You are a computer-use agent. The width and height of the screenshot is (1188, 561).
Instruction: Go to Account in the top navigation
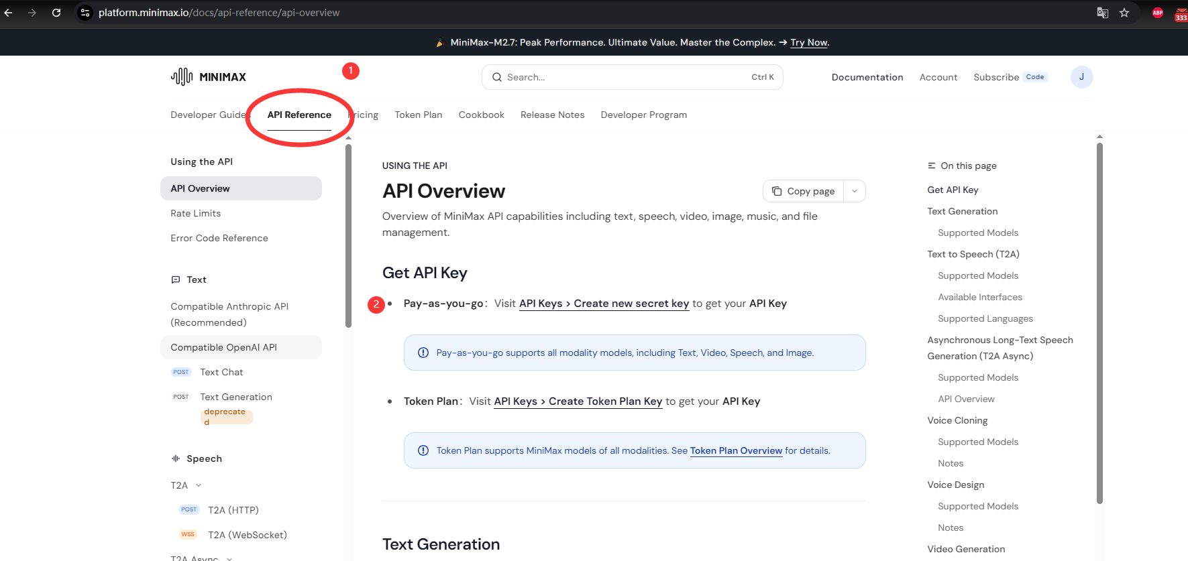pos(938,77)
